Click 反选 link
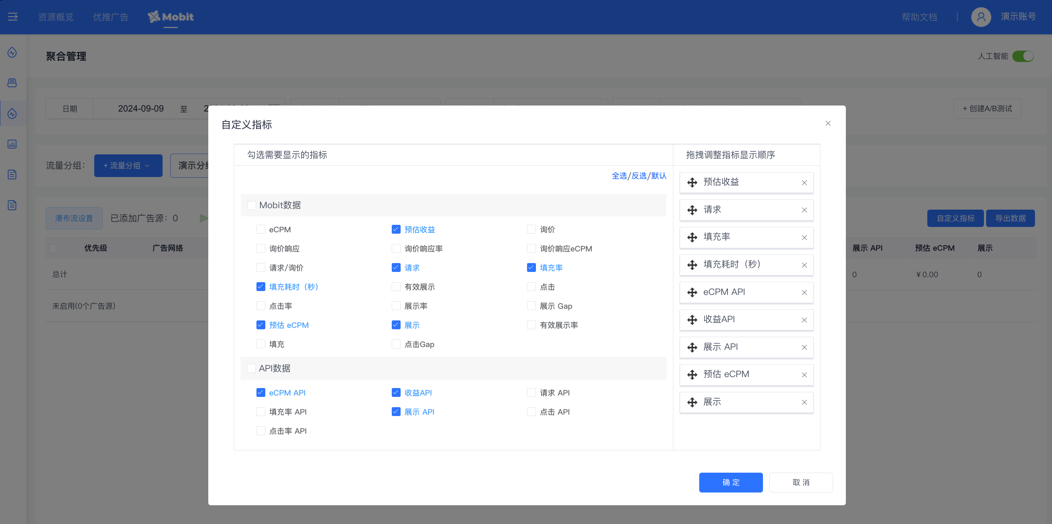The image size is (1052, 524). [x=639, y=176]
